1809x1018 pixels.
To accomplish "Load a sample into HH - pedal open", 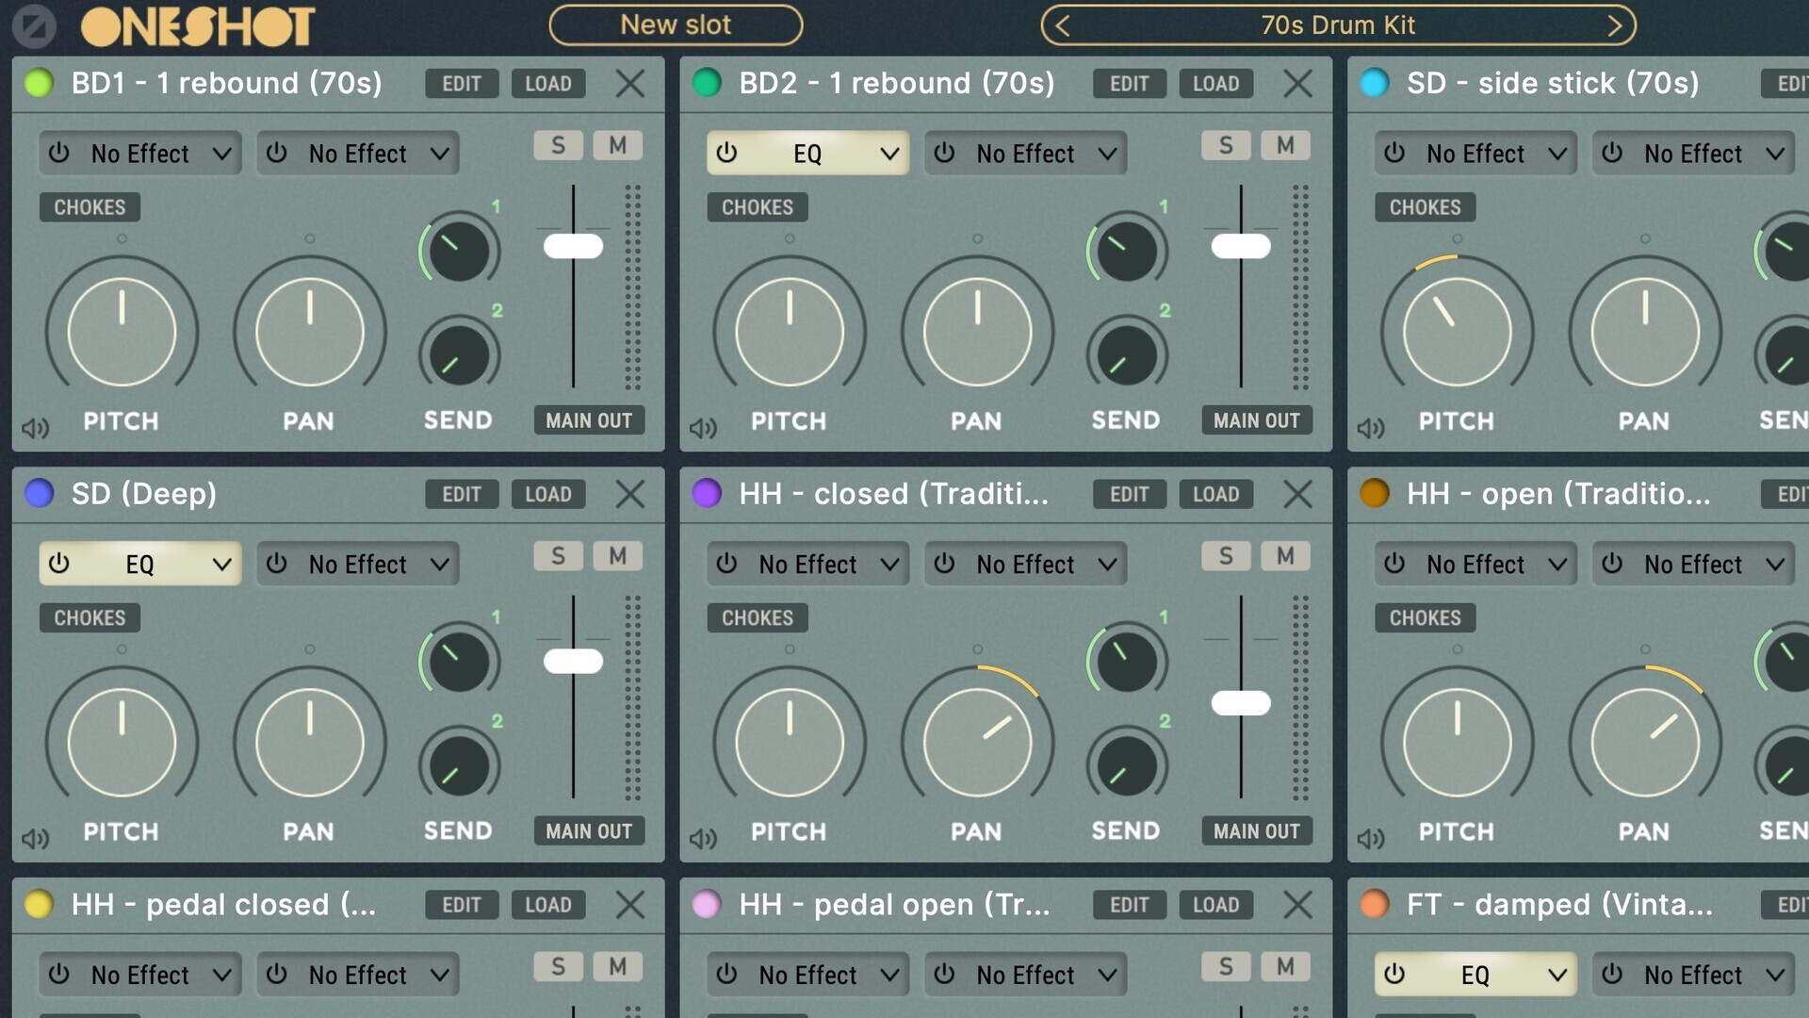I will pyautogui.click(x=1215, y=906).
